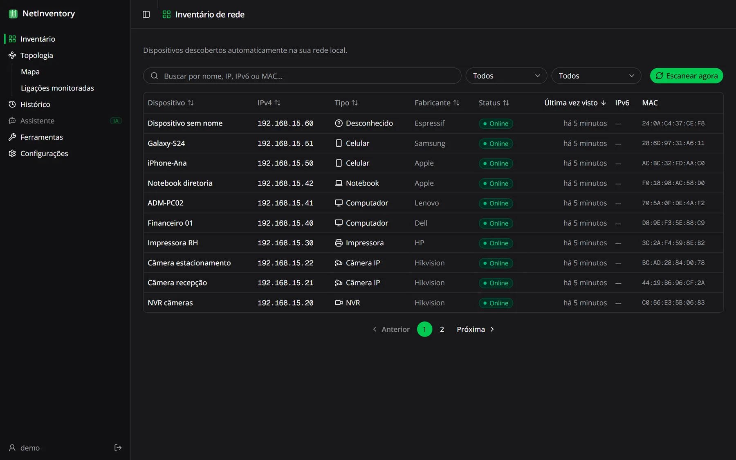
Task: Sort by Fabricante column
Action: point(437,103)
